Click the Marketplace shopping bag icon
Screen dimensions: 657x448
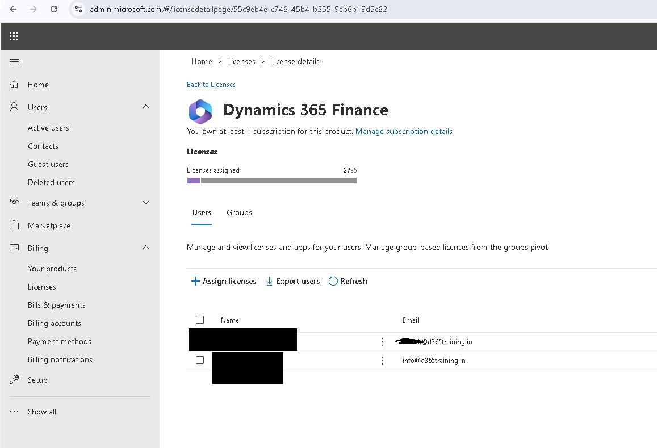point(14,225)
